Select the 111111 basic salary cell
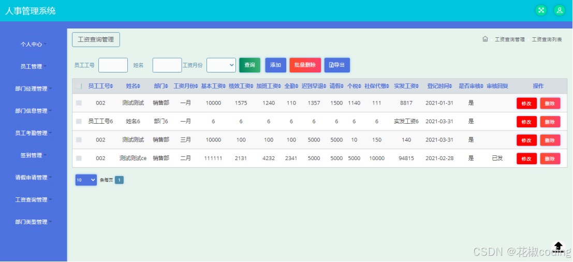This screenshot has height=262, width=573. pyautogui.click(x=213, y=158)
